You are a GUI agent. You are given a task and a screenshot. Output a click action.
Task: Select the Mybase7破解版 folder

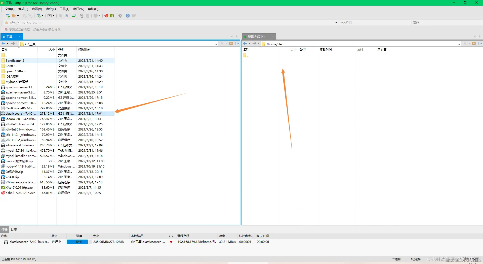tap(57, 82)
